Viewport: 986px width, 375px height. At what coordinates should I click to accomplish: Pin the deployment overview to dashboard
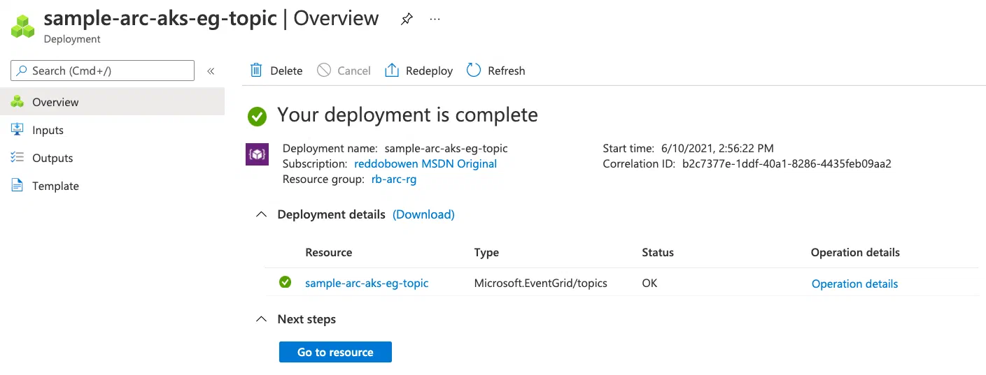407,20
